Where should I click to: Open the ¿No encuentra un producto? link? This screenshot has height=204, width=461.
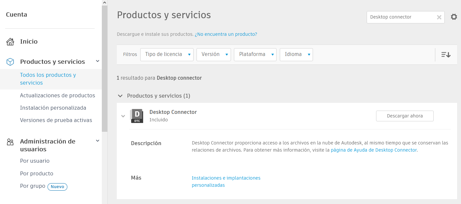(x=226, y=34)
